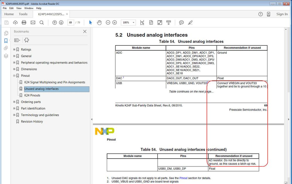Click the Fit to width scrolling icon
The height and width of the screenshot is (184, 292).
[x=142, y=23]
